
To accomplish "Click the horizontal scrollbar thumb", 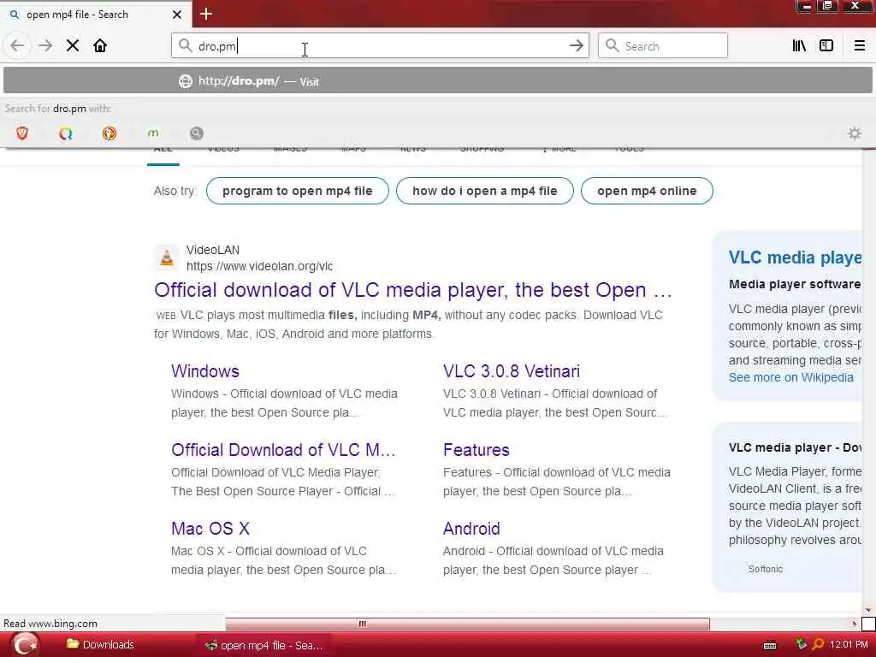I will (x=468, y=624).
